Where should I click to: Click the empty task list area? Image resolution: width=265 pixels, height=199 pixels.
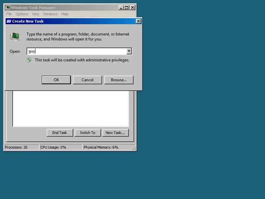(71, 109)
